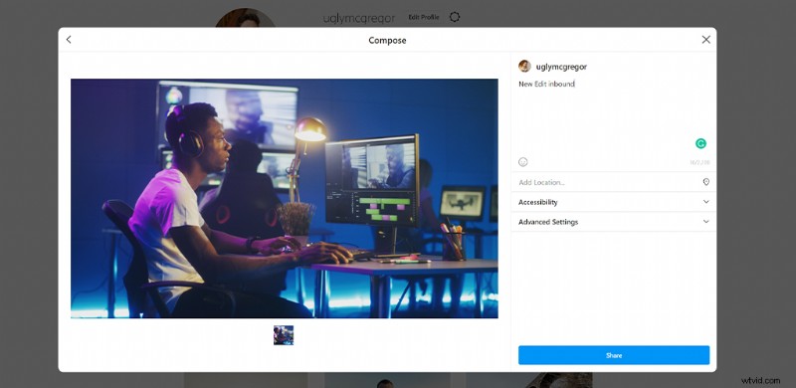Select the small photo thumbnail below the preview
The width and height of the screenshot is (796, 388).
pyautogui.click(x=284, y=335)
